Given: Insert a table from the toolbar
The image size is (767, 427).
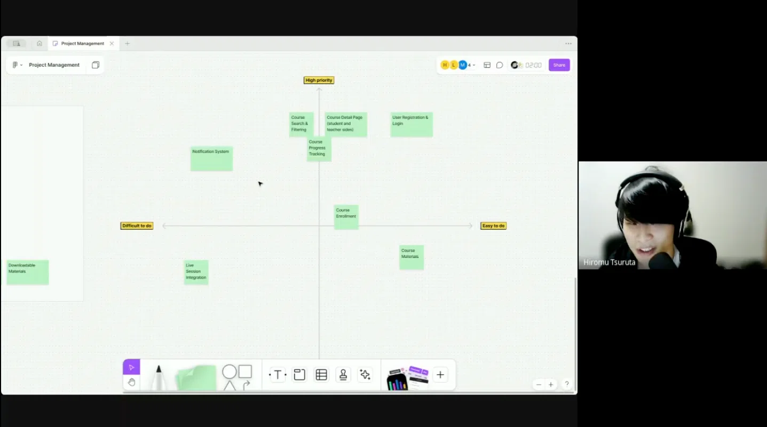Looking at the screenshot, I should tap(321, 375).
